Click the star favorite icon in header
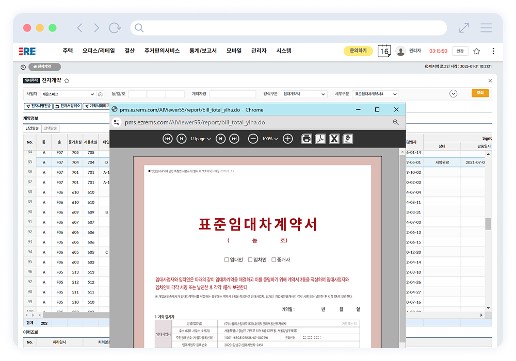The image size is (516, 361). click(476, 51)
